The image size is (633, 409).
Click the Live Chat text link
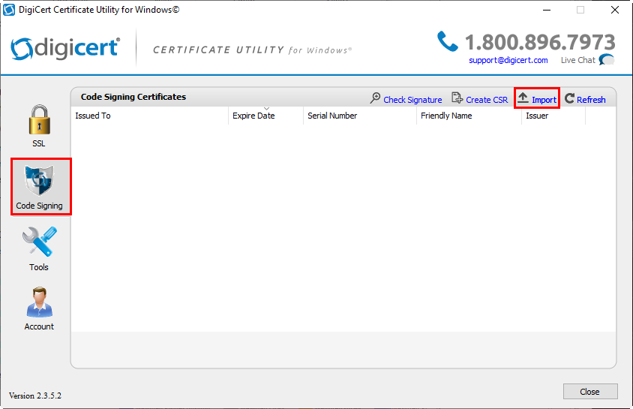(x=578, y=60)
